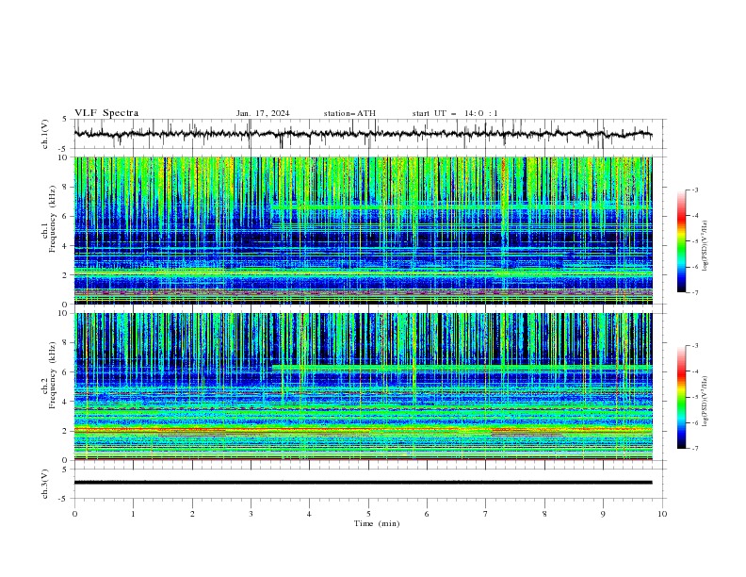Click inside the ch.1 spectrogram panel
The image size is (746, 577).
tap(363, 230)
